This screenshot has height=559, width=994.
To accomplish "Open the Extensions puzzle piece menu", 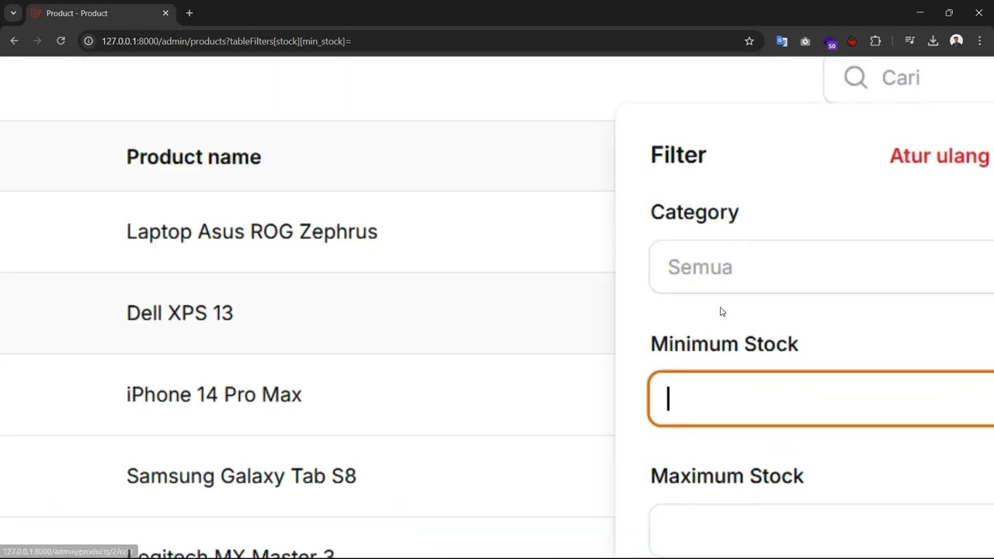I will [x=876, y=41].
